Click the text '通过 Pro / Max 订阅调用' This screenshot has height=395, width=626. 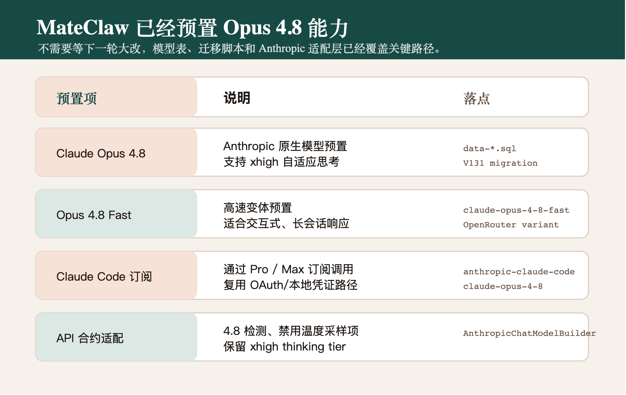[x=288, y=269]
